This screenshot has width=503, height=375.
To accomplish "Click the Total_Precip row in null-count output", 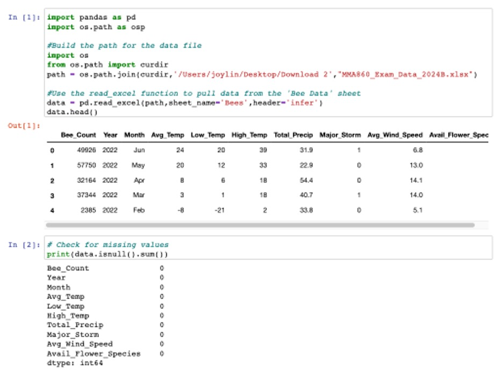I will [105, 325].
